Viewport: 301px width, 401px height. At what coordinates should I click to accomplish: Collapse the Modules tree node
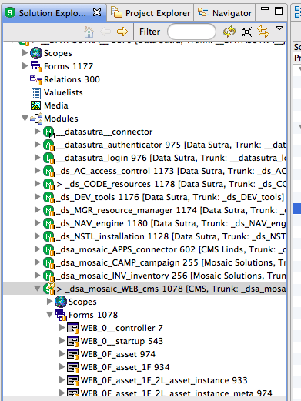[25, 119]
